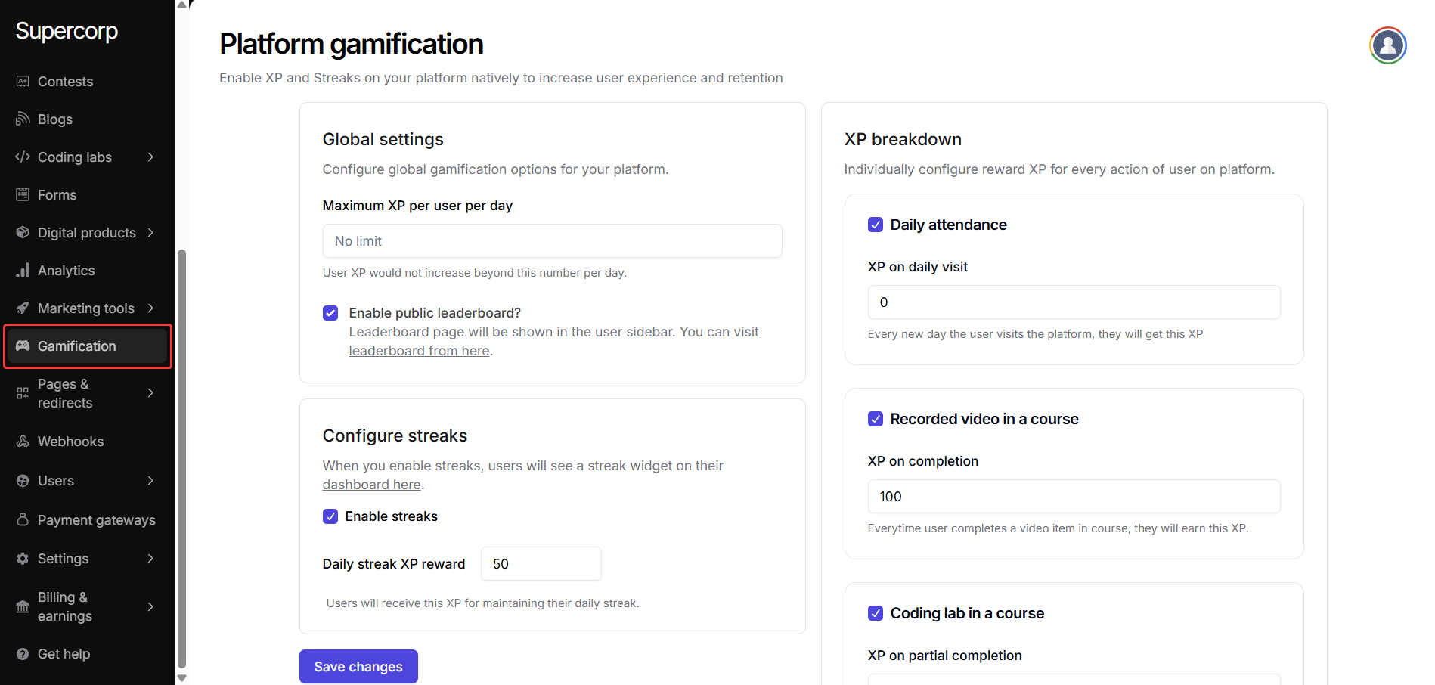This screenshot has width=1435, height=685.
Task: Expand the Billing & earnings chevron
Action: point(150,606)
